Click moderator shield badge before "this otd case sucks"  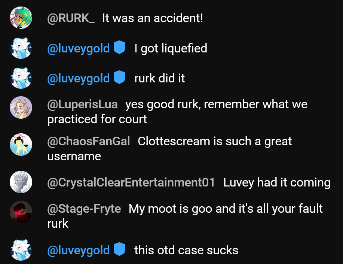pos(119,249)
